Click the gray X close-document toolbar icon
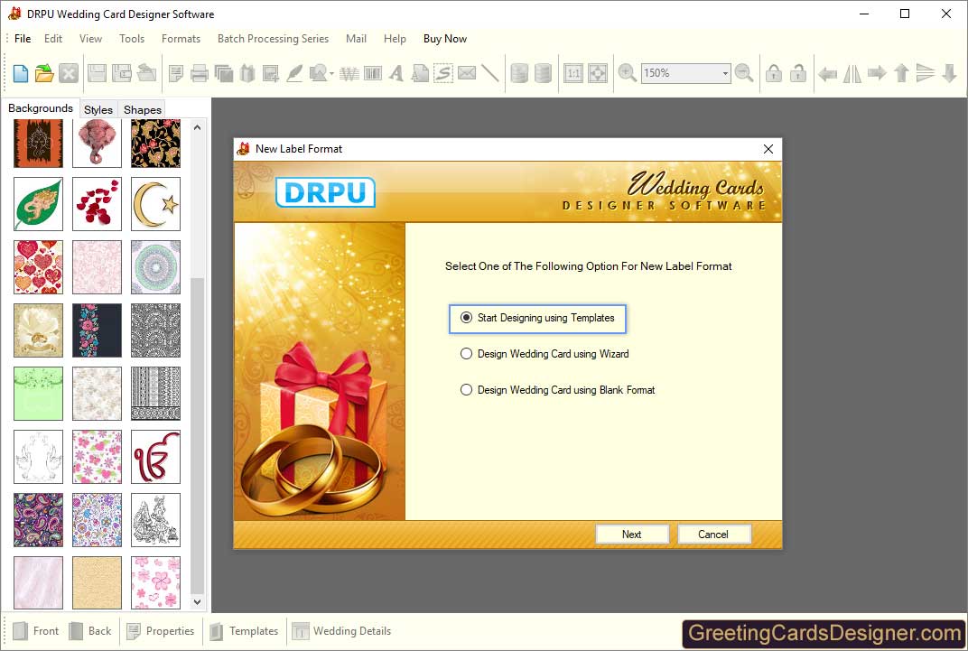968x651 pixels. pyautogui.click(x=69, y=73)
